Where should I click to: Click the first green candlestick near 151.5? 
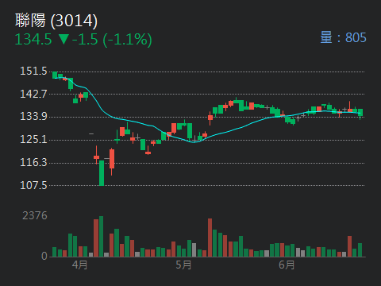point(55,75)
